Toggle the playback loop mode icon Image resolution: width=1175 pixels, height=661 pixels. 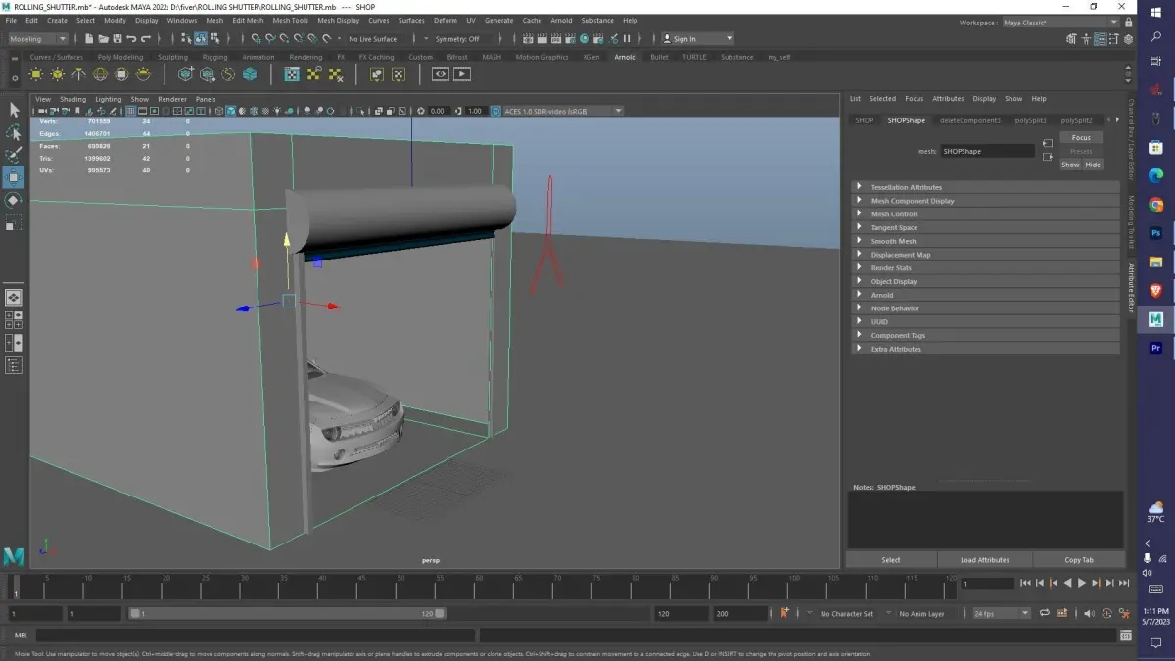pos(1045,613)
